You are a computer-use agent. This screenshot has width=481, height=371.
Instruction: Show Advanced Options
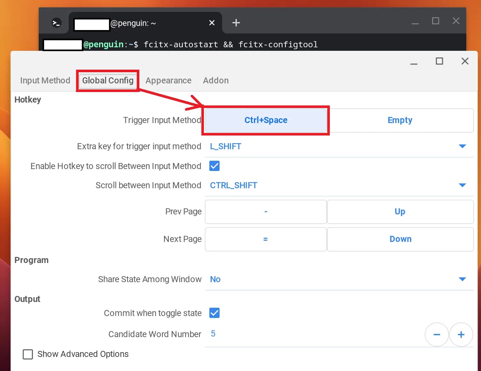pyautogui.click(x=28, y=354)
